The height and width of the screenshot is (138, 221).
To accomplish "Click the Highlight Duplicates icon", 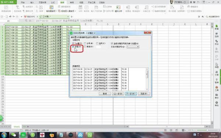I will [x=52, y=7].
